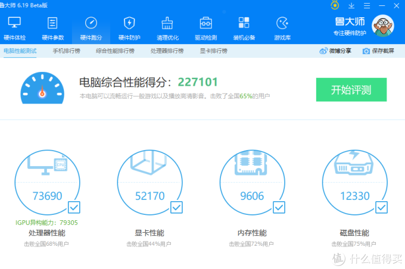Click 磁盘性能 label
405x269 pixels.
click(354, 233)
